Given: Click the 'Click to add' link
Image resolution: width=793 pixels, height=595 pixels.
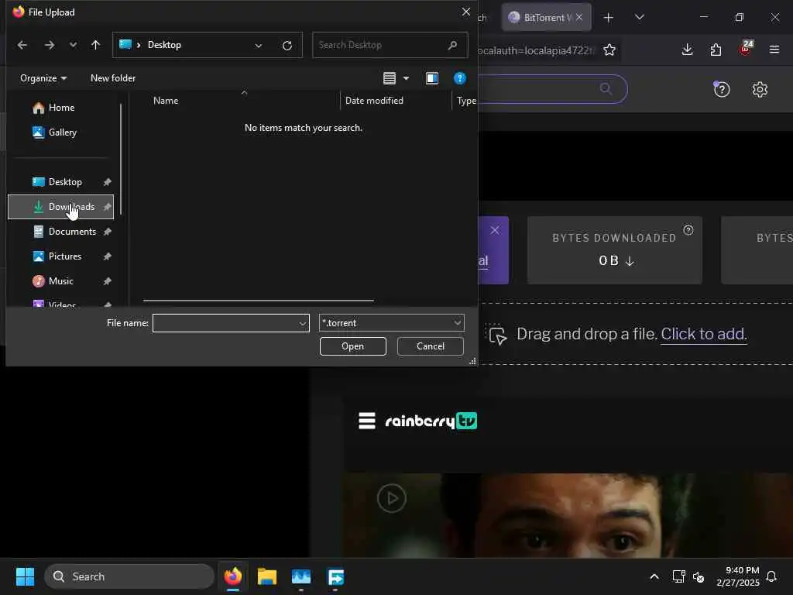Looking at the screenshot, I should point(703,334).
